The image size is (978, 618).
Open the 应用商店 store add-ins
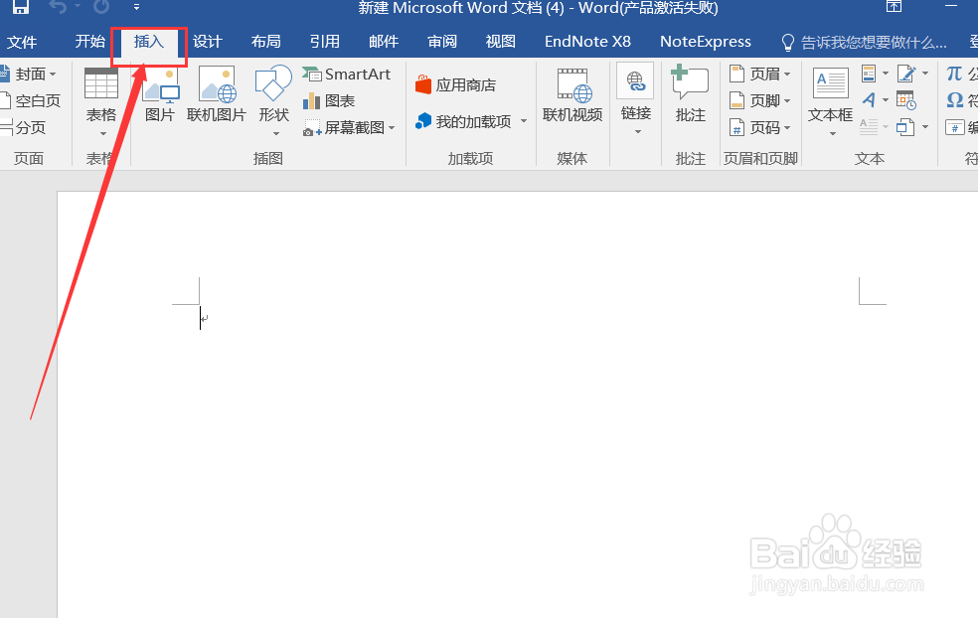pyautogui.click(x=455, y=84)
